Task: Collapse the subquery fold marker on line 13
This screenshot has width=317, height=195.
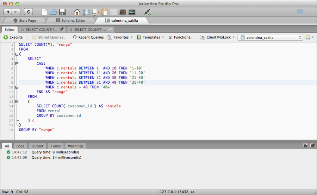Action: pyautogui.click(x=17, y=102)
